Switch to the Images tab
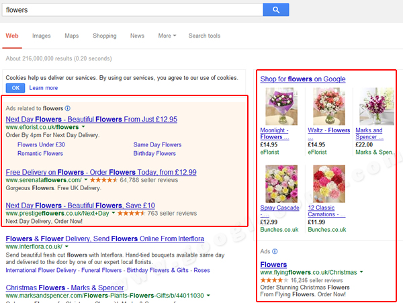 click(42, 36)
